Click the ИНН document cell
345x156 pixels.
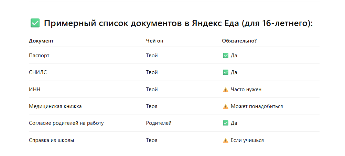coord(34,89)
